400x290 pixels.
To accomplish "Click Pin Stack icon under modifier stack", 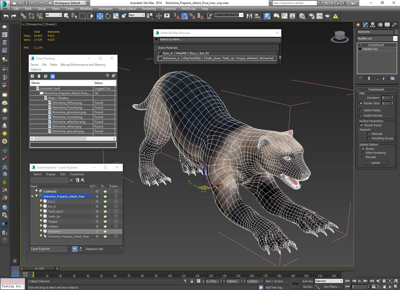I will [360, 78].
